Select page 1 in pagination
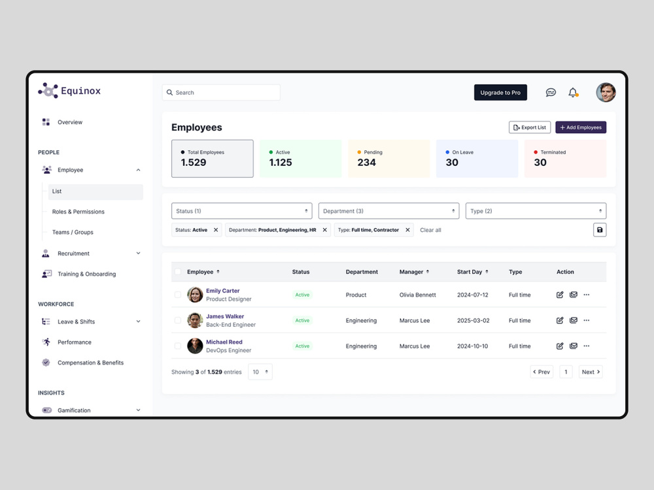The image size is (654, 490). point(566,372)
